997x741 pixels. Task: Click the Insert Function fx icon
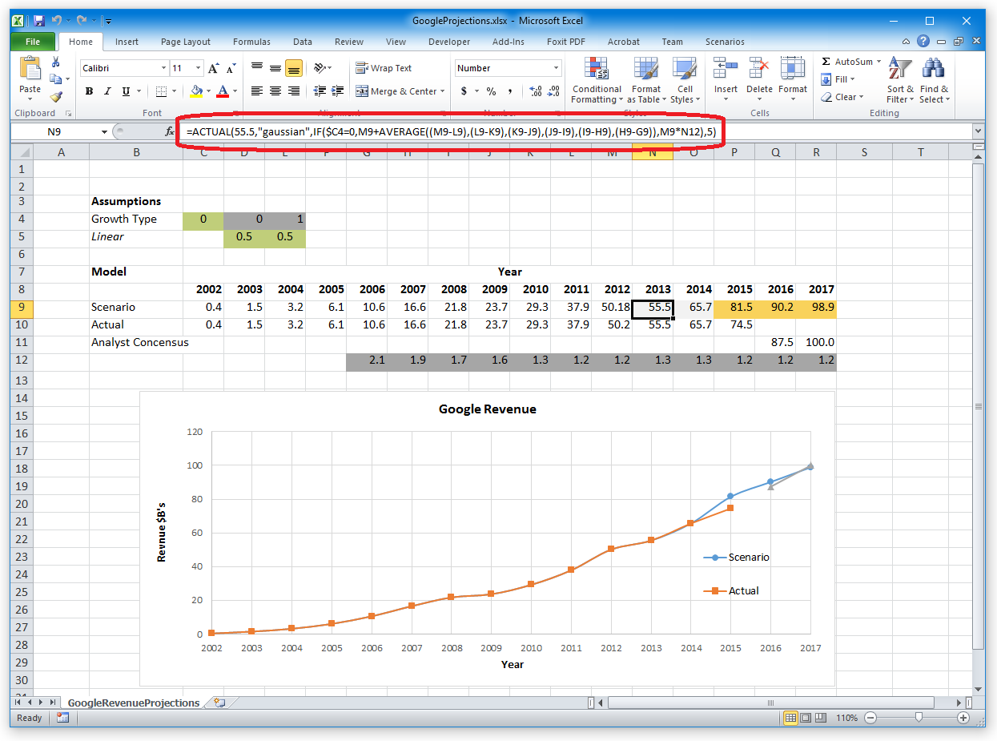click(x=170, y=131)
